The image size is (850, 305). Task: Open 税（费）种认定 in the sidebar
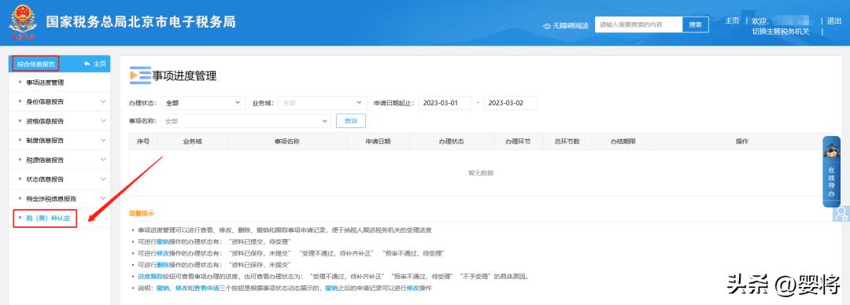pyautogui.click(x=49, y=219)
